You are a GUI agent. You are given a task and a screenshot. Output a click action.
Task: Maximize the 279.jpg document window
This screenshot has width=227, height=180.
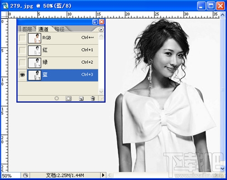point(211,6)
